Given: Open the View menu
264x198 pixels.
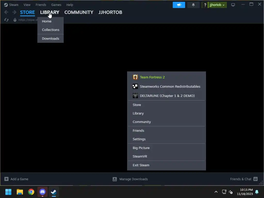Looking at the screenshot, I should pyautogui.click(x=27, y=5).
